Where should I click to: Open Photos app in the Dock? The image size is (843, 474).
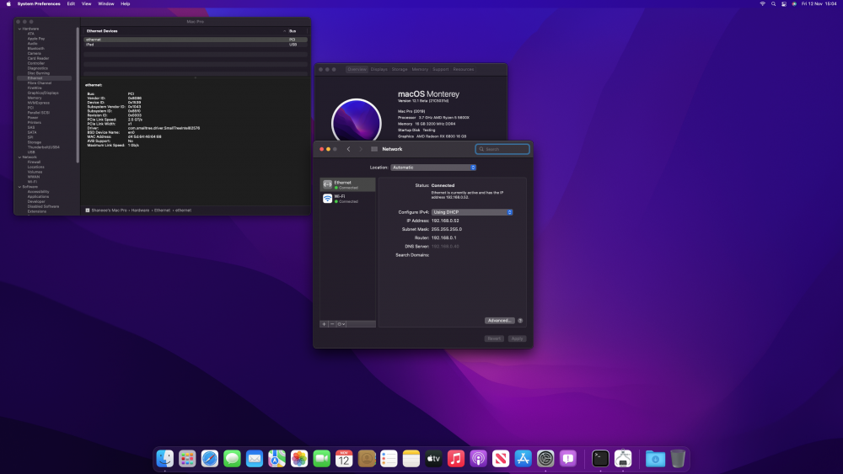(x=299, y=459)
